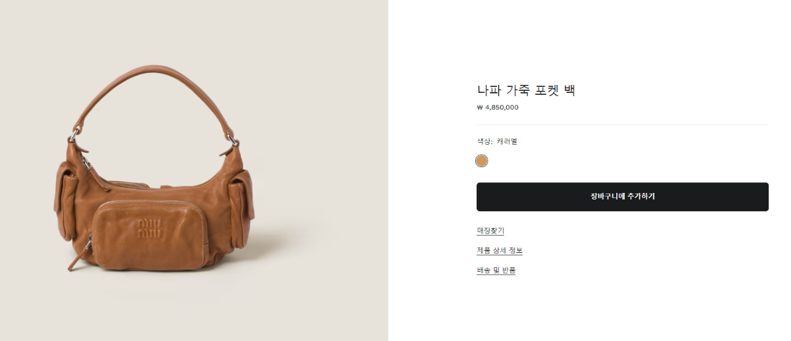Select the caramel color swatch
Image resolution: width=791 pixels, height=341 pixels.
[x=482, y=161]
